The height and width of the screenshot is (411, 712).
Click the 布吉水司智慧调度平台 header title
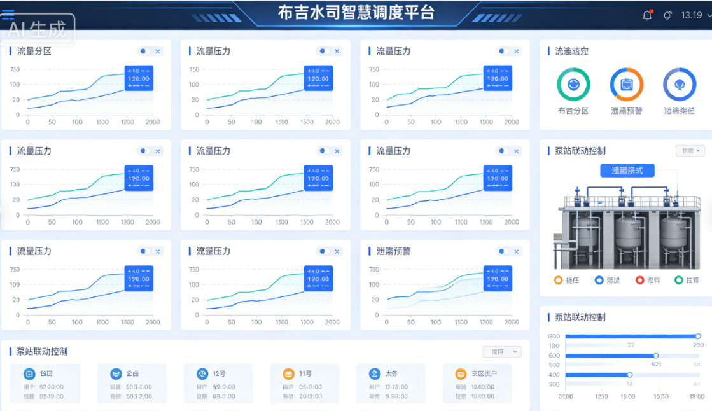pyautogui.click(x=356, y=13)
